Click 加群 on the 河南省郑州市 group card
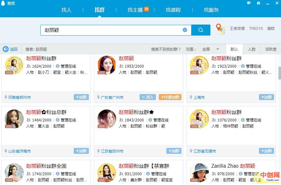Screen dimensions: 281x185 (81, 97)
